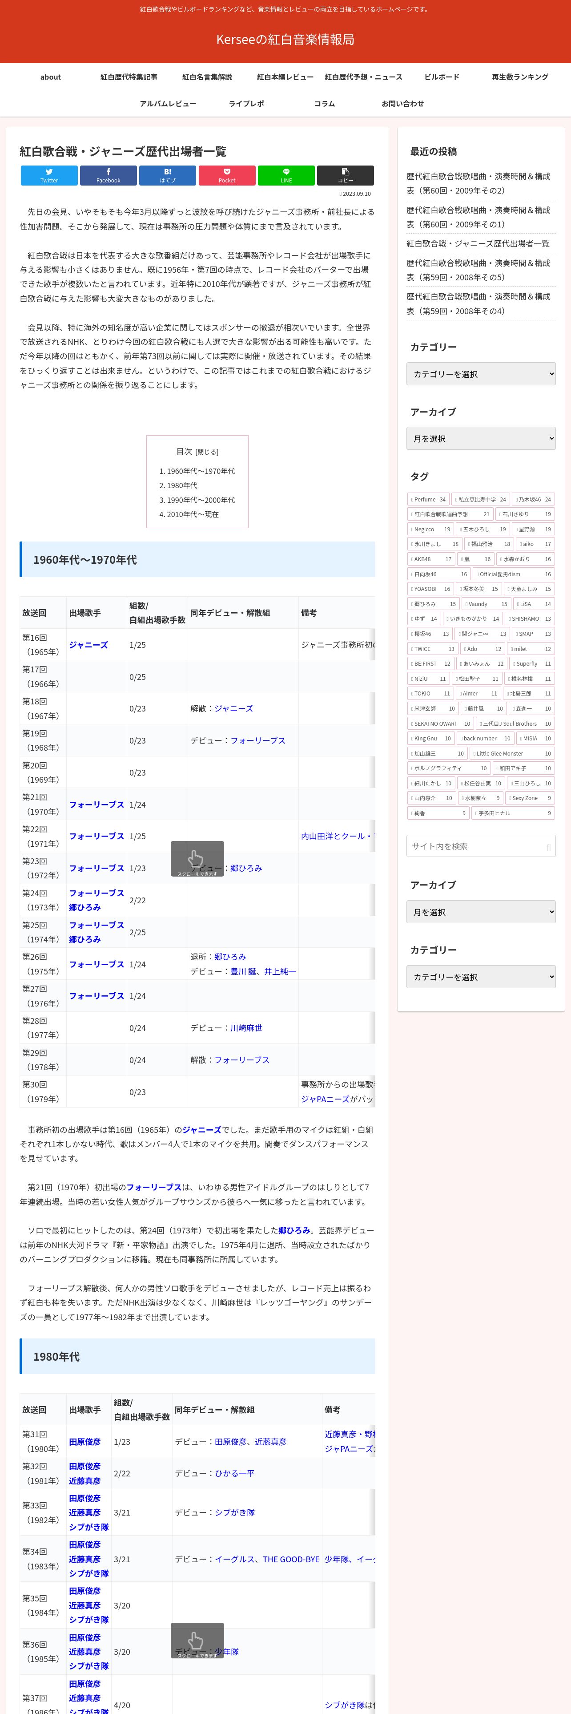Open アルバムレビュー menu
Screen dimensions: 571x1714
click(168, 104)
